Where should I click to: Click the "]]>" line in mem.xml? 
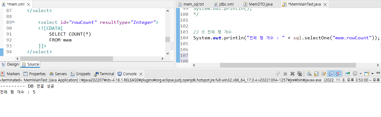(42, 46)
